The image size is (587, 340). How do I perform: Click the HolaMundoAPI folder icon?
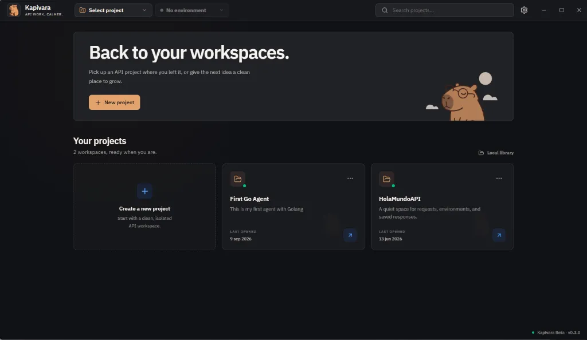[386, 179]
